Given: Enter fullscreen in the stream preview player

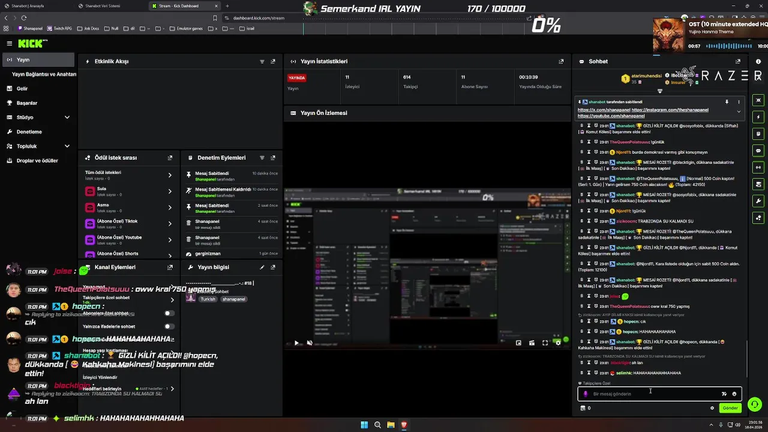Looking at the screenshot, I should point(545,343).
